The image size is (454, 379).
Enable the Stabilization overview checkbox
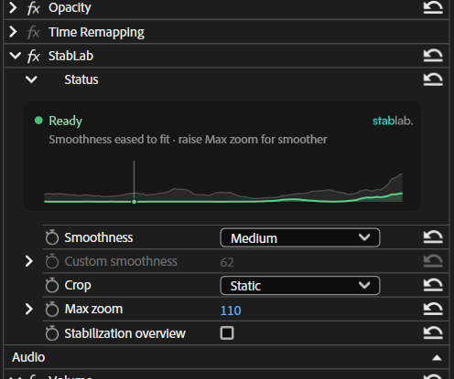click(x=227, y=333)
